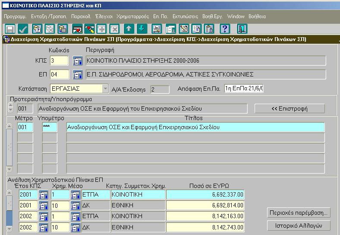340x235 pixels.
Task: Click up arrow of Μέτρο list scrollbar
Action: [x=9, y=126]
